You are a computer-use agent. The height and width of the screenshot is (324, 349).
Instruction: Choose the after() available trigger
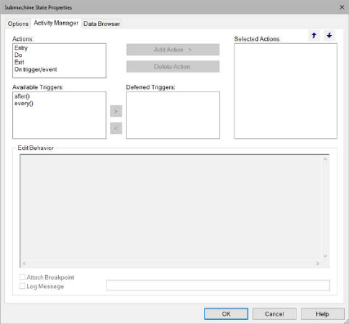(x=22, y=96)
